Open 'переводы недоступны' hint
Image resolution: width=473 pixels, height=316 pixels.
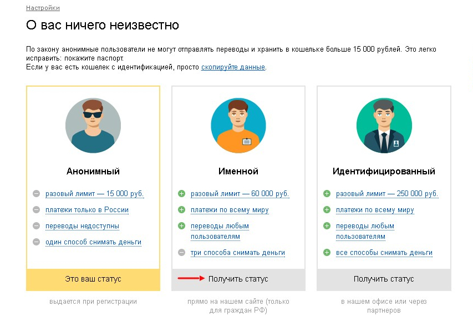tap(82, 226)
